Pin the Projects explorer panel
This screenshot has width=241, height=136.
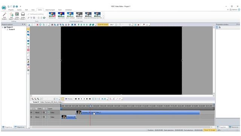coord(23,24)
